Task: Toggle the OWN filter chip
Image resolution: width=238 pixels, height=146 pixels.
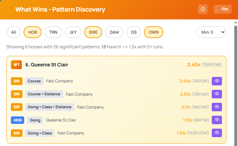Action: (153, 32)
